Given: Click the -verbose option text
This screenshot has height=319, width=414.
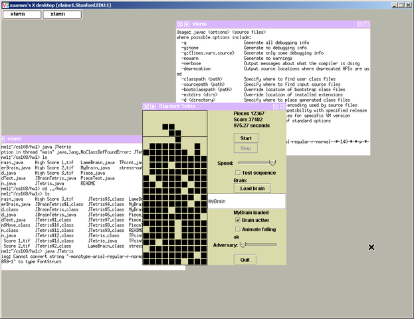Looking at the screenshot, I should pos(191,64).
